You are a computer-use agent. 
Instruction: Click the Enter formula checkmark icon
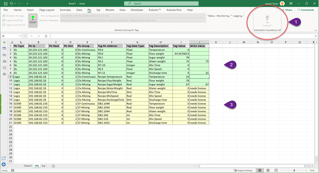coord(39,36)
